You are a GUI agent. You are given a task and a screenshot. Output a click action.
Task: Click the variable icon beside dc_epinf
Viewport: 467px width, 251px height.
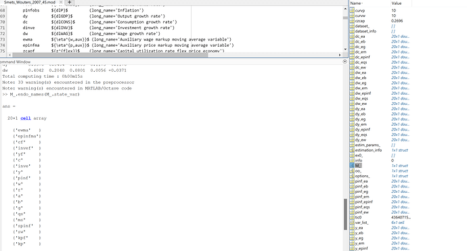[352, 57]
